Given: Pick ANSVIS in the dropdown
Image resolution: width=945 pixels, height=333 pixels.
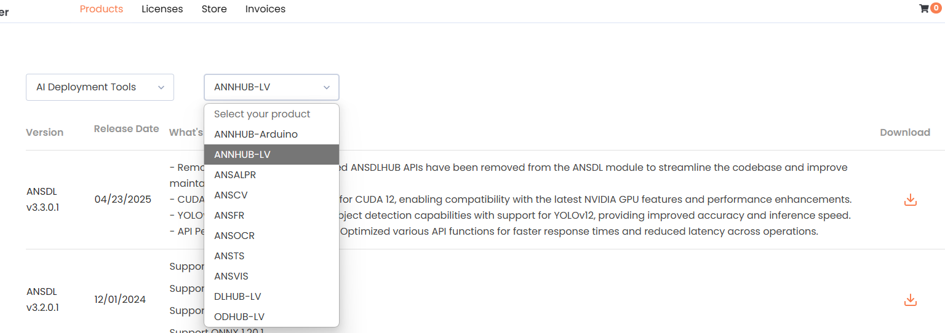Looking at the screenshot, I should pyautogui.click(x=231, y=276).
